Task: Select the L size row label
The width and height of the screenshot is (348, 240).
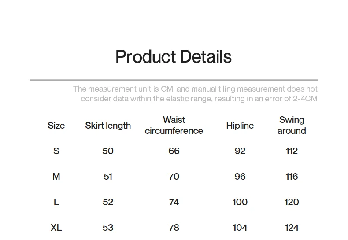Action: pyautogui.click(x=56, y=202)
